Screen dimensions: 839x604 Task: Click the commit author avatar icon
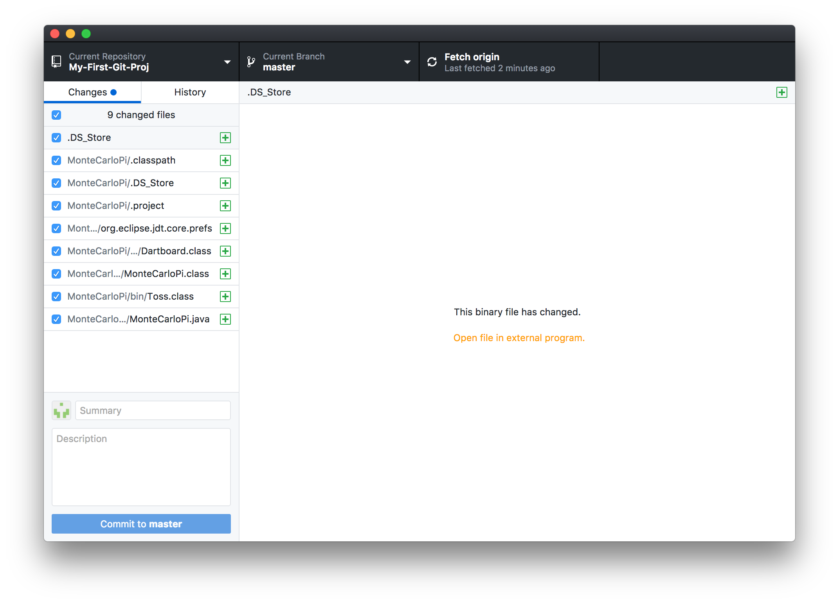coord(61,410)
